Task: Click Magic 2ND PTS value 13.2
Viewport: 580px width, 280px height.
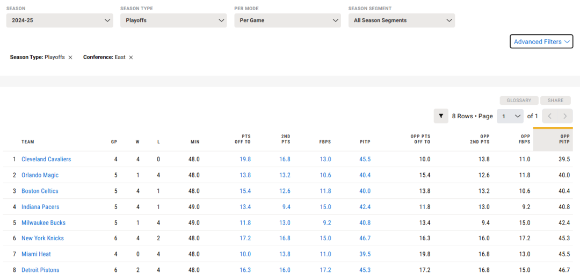Action: click(285, 175)
